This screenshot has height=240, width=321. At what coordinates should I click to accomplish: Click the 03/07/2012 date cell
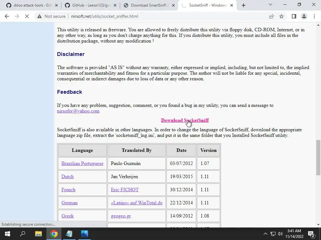[182, 163]
